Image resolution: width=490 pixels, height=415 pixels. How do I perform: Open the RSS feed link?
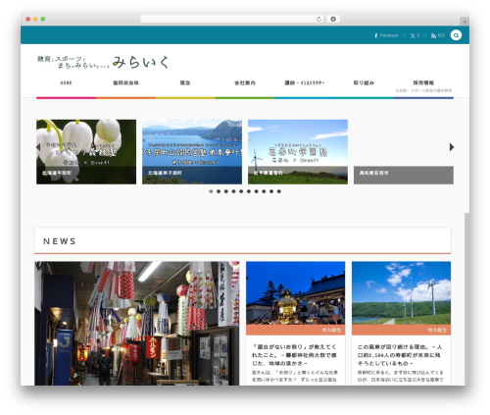438,35
